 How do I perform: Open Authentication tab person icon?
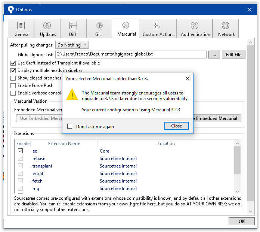point(195,25)
